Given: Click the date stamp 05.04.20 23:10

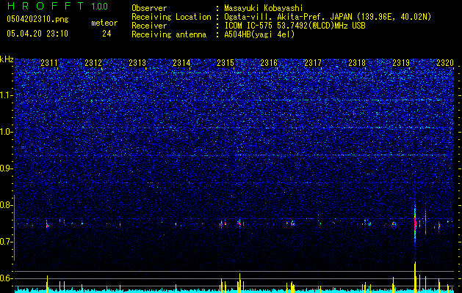Looking at the screenshot, I should 37,34.
